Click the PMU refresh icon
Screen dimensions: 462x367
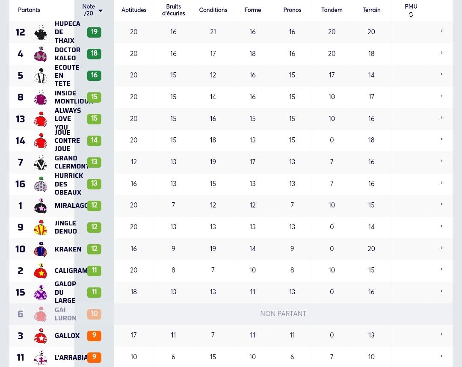pos(411,15)
